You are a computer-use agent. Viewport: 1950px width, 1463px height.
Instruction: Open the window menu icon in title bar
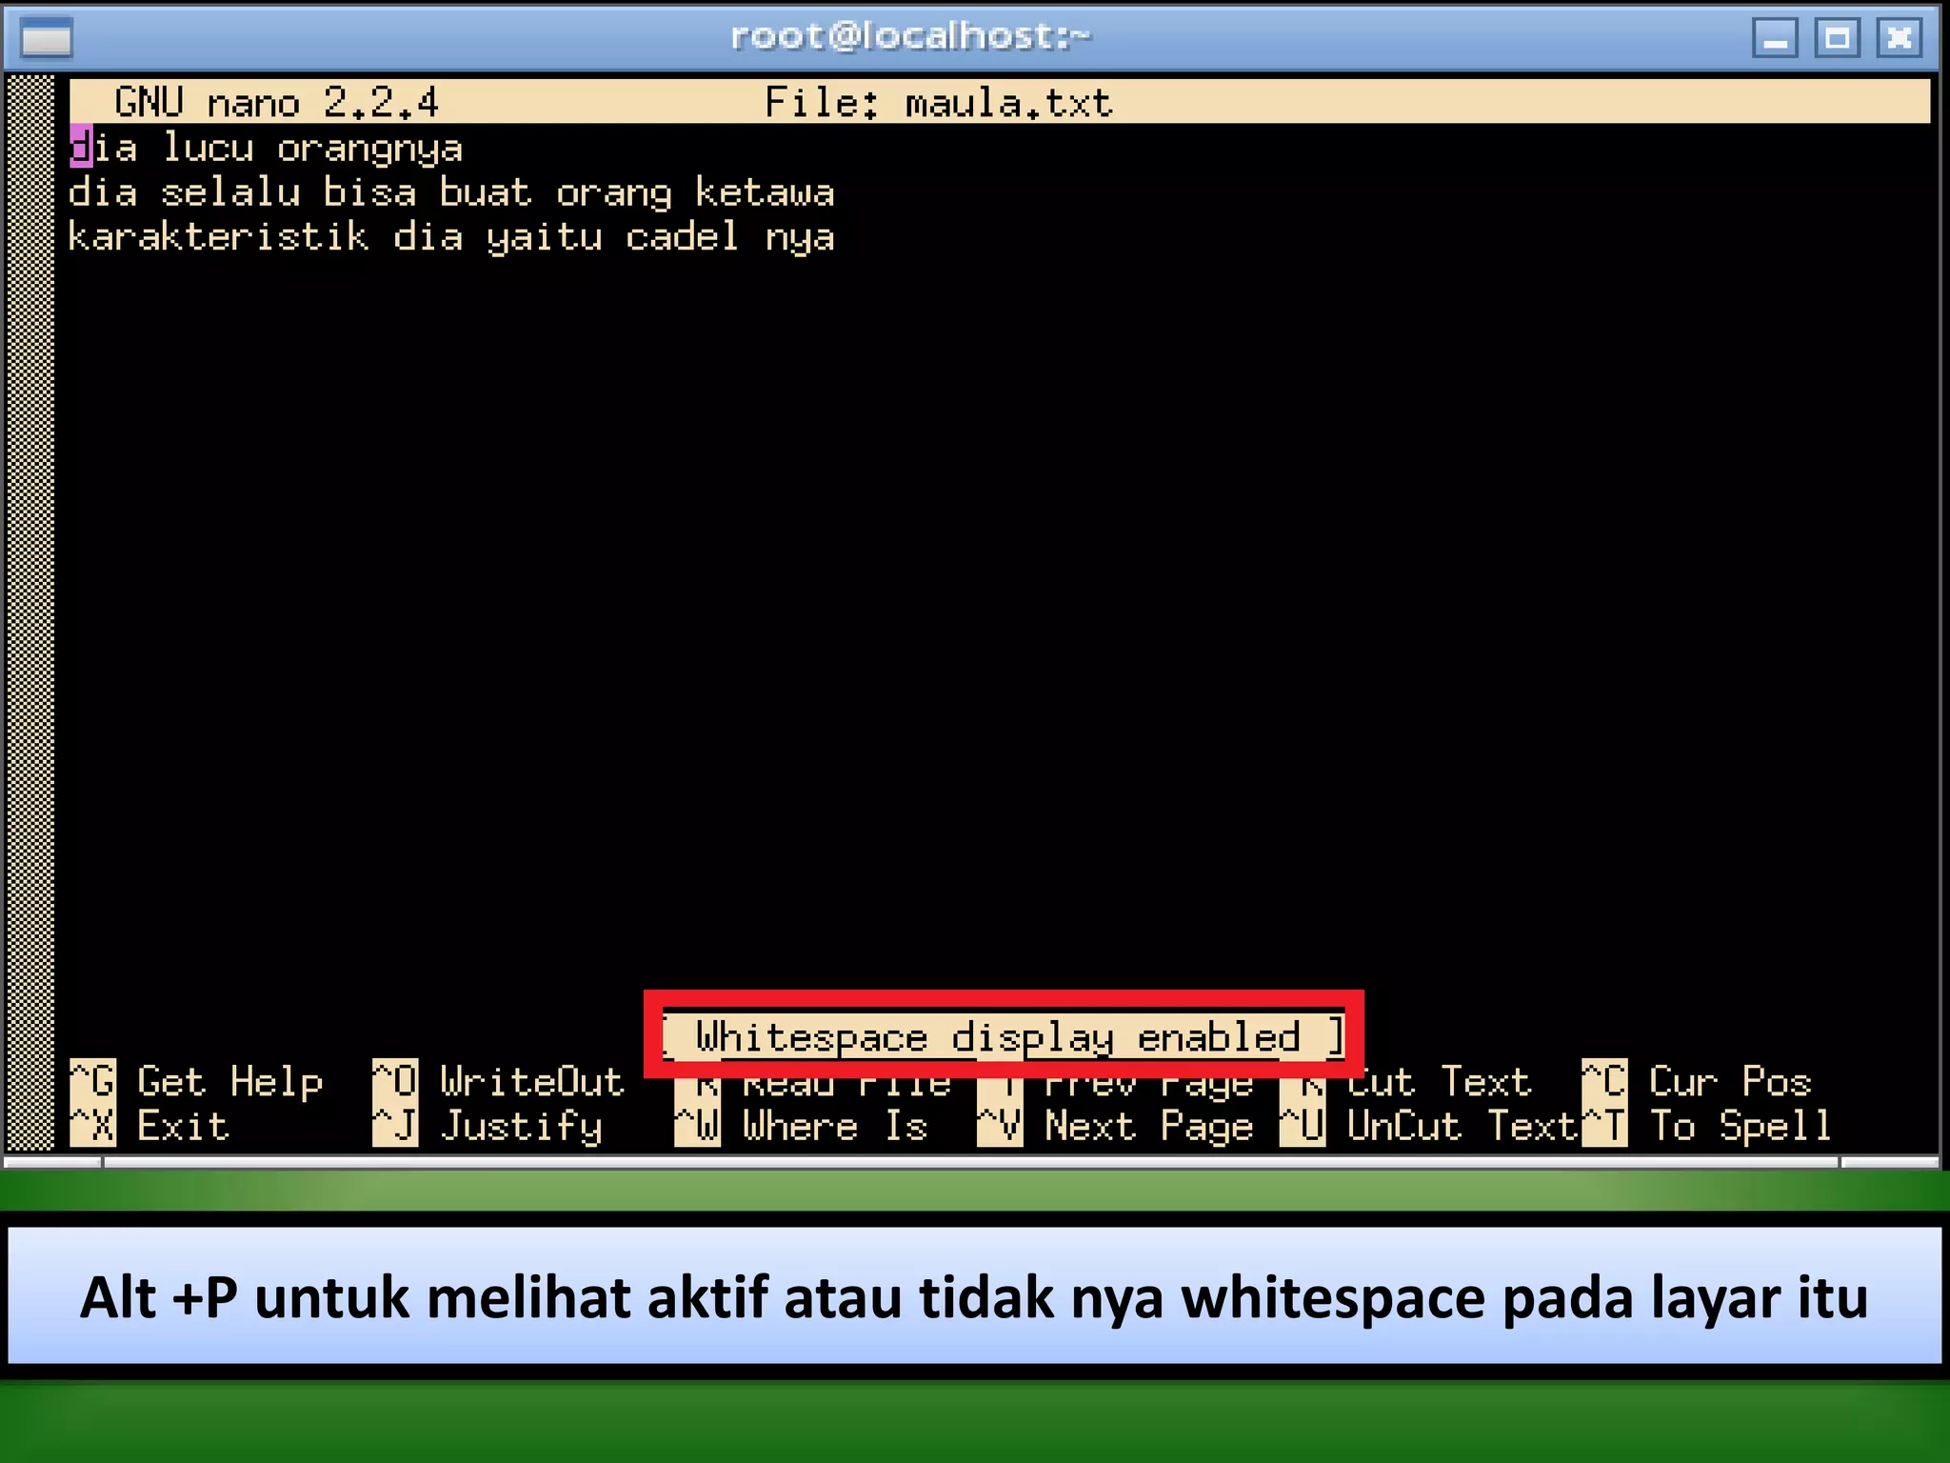pyautogui.click(x=47, y=38)
